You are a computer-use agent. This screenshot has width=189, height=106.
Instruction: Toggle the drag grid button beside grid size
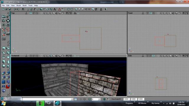coord(89,99)
